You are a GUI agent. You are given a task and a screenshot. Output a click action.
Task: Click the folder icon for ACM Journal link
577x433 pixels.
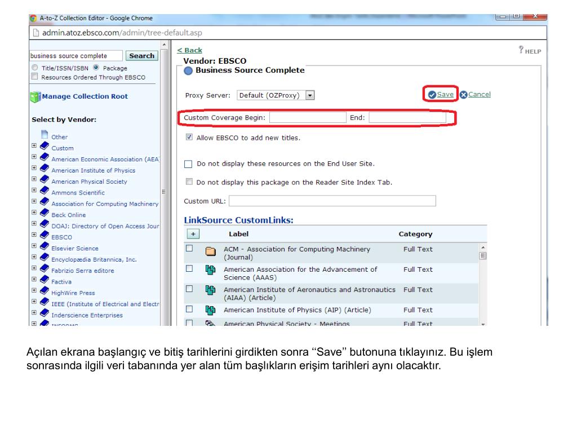point(211,251)
